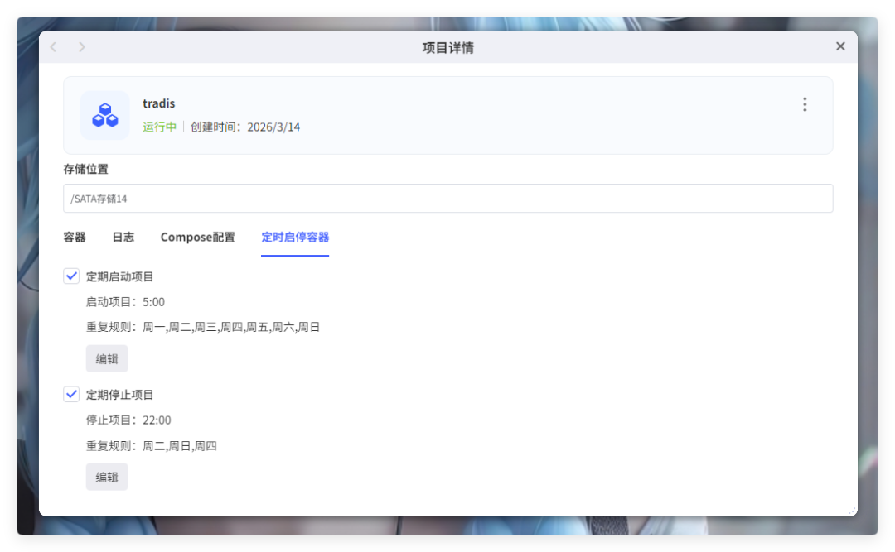Screen dimensions: 895x552
Task: Click 重复规则: 周二,周日,周四 text
Action: coord(152,446)
